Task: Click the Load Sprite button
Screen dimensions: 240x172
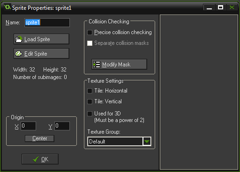Action: coord(41,39)
